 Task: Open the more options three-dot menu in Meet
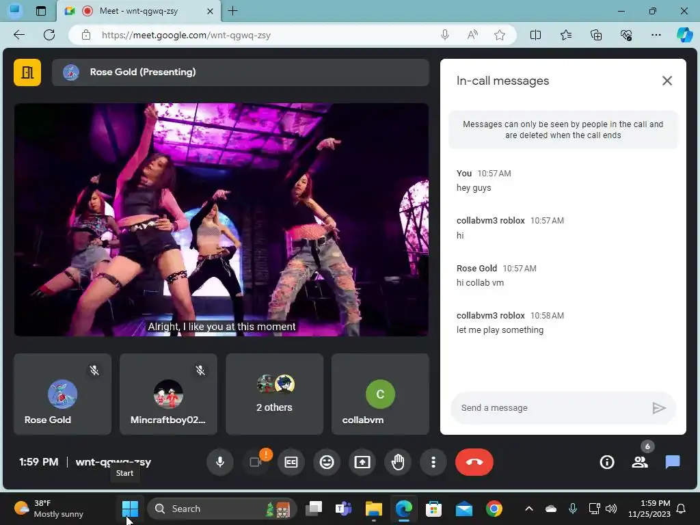coord(433,462)
